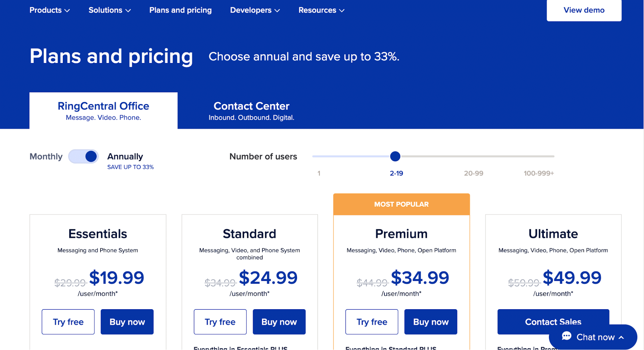Switch to the Contact Center tab

(251, 111)
